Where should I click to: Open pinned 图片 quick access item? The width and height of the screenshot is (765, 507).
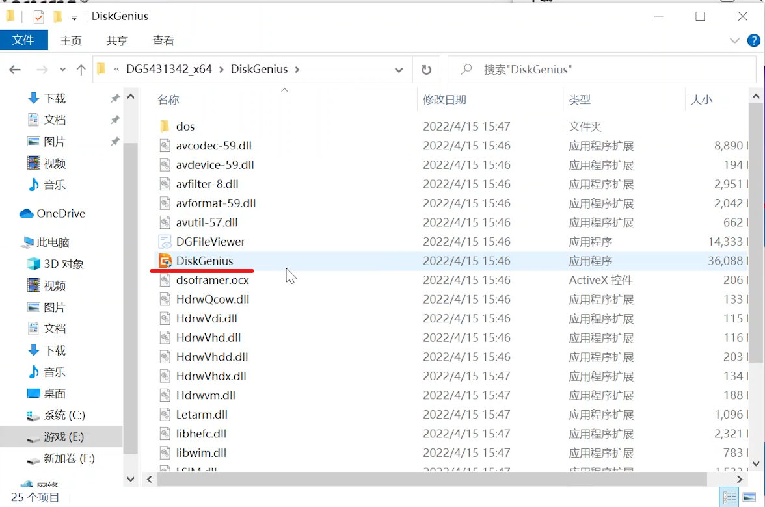tap(46, 142)
